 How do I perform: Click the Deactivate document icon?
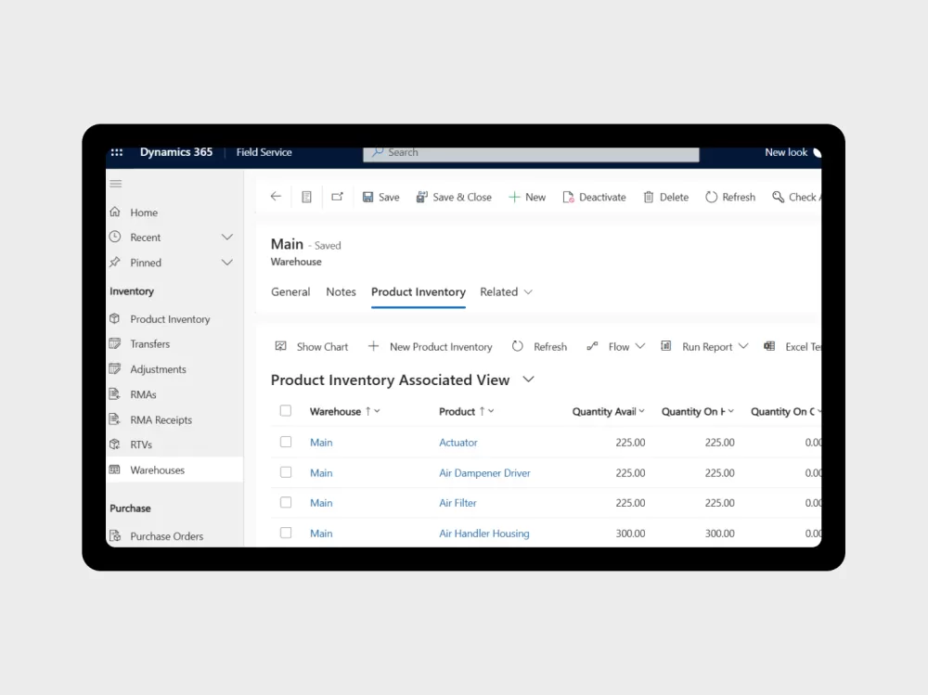(568, 197)
